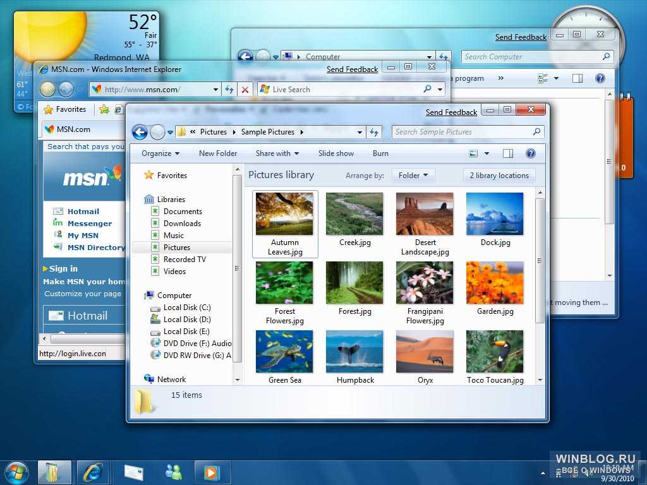Click Slide show in the toolbar
This screenshot has height=485, width=647.
tap(336, 153)
